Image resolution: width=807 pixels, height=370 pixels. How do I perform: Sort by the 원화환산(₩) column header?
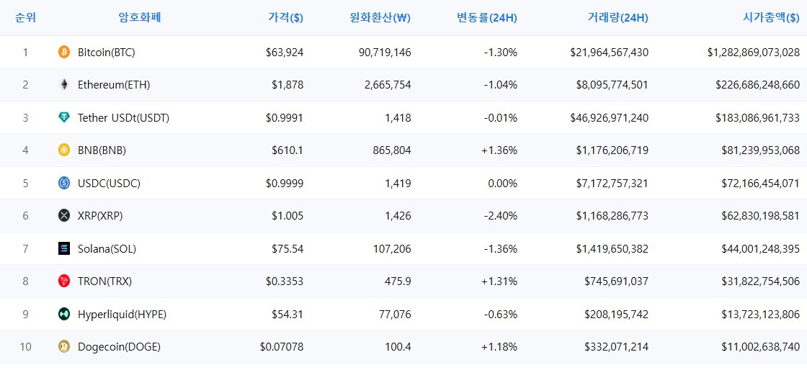(380, 17)
